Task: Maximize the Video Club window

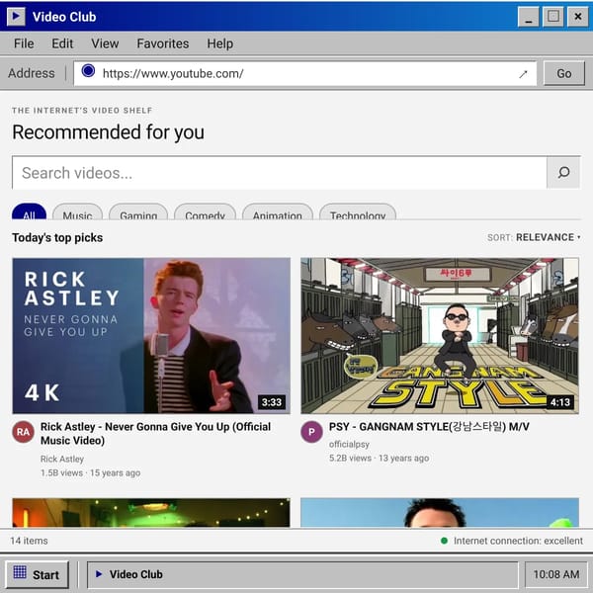Action: [x=552, y=17]
